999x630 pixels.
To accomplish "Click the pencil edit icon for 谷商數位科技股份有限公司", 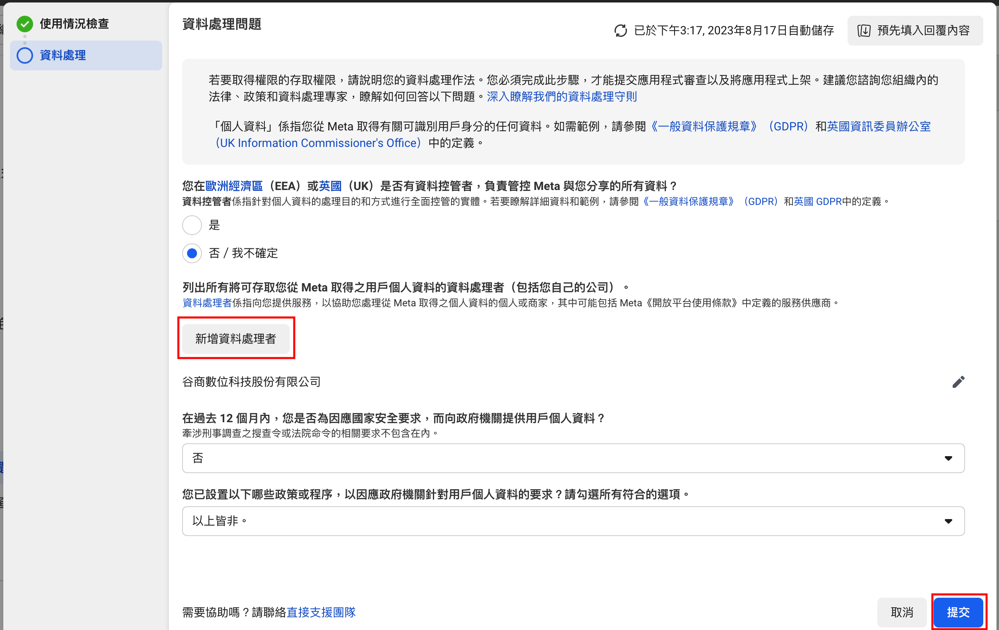I will (x=958, y=382).
